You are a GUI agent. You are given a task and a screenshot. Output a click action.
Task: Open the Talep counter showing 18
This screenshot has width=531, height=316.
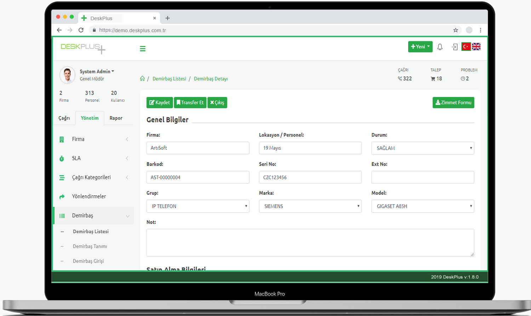(436, 75)
